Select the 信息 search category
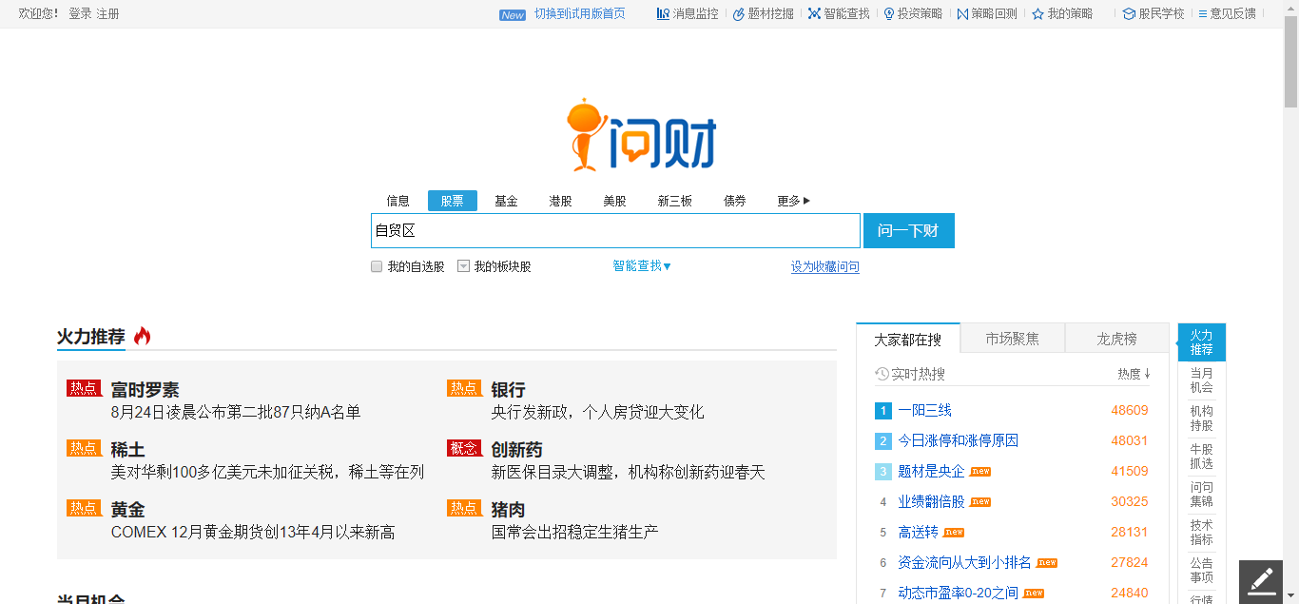Screen dimensions: 1299x604 tap(397, 201)
